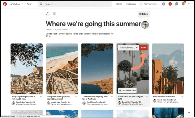Open more options for Comporta pin
This screenshot has height=118, width=195.
tap(76, 96)
